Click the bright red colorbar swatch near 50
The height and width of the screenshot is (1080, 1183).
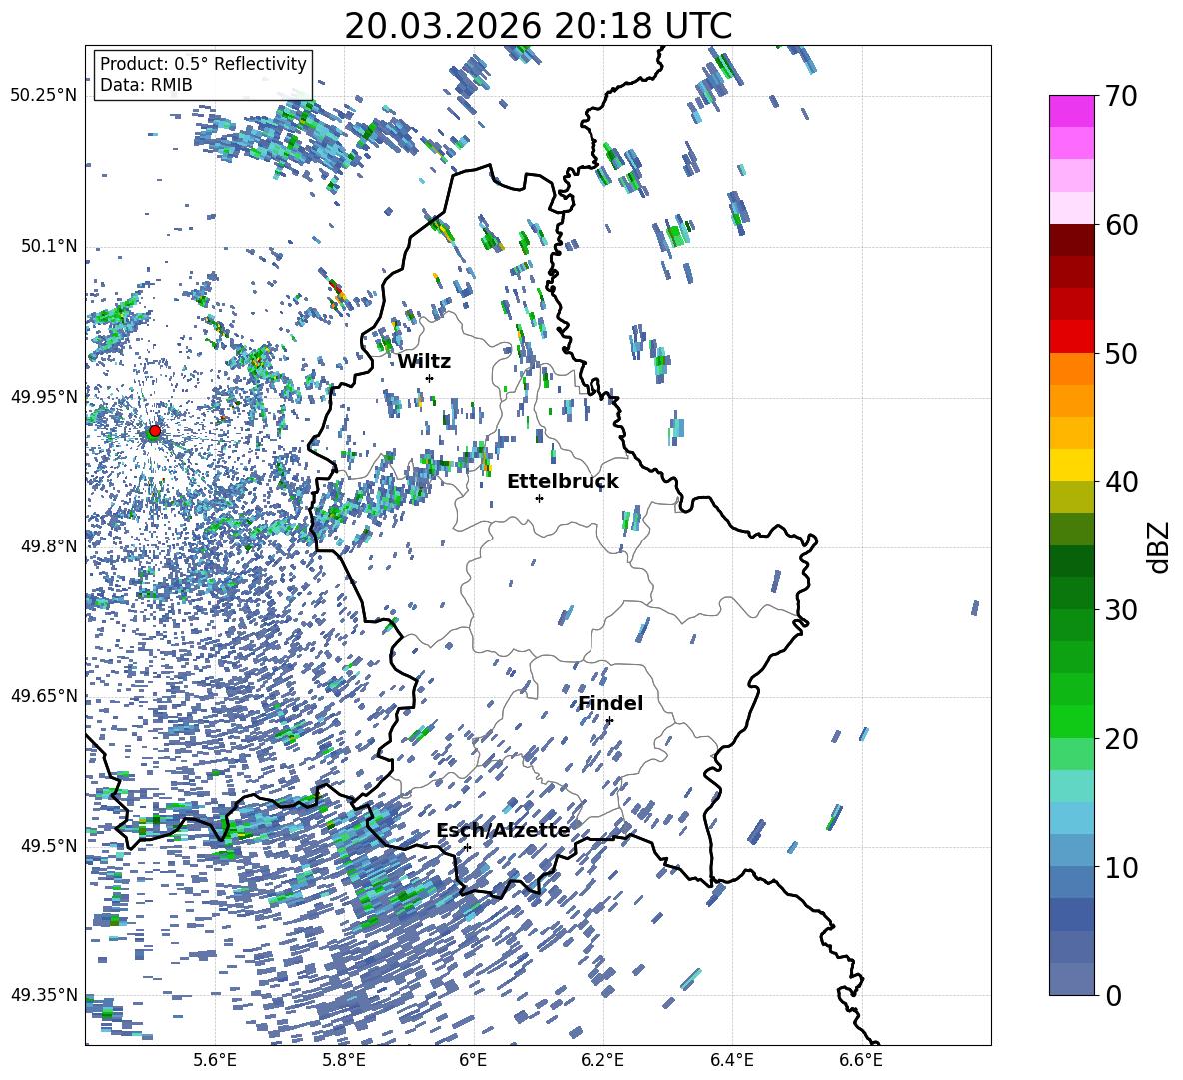tap(1071, 337)
